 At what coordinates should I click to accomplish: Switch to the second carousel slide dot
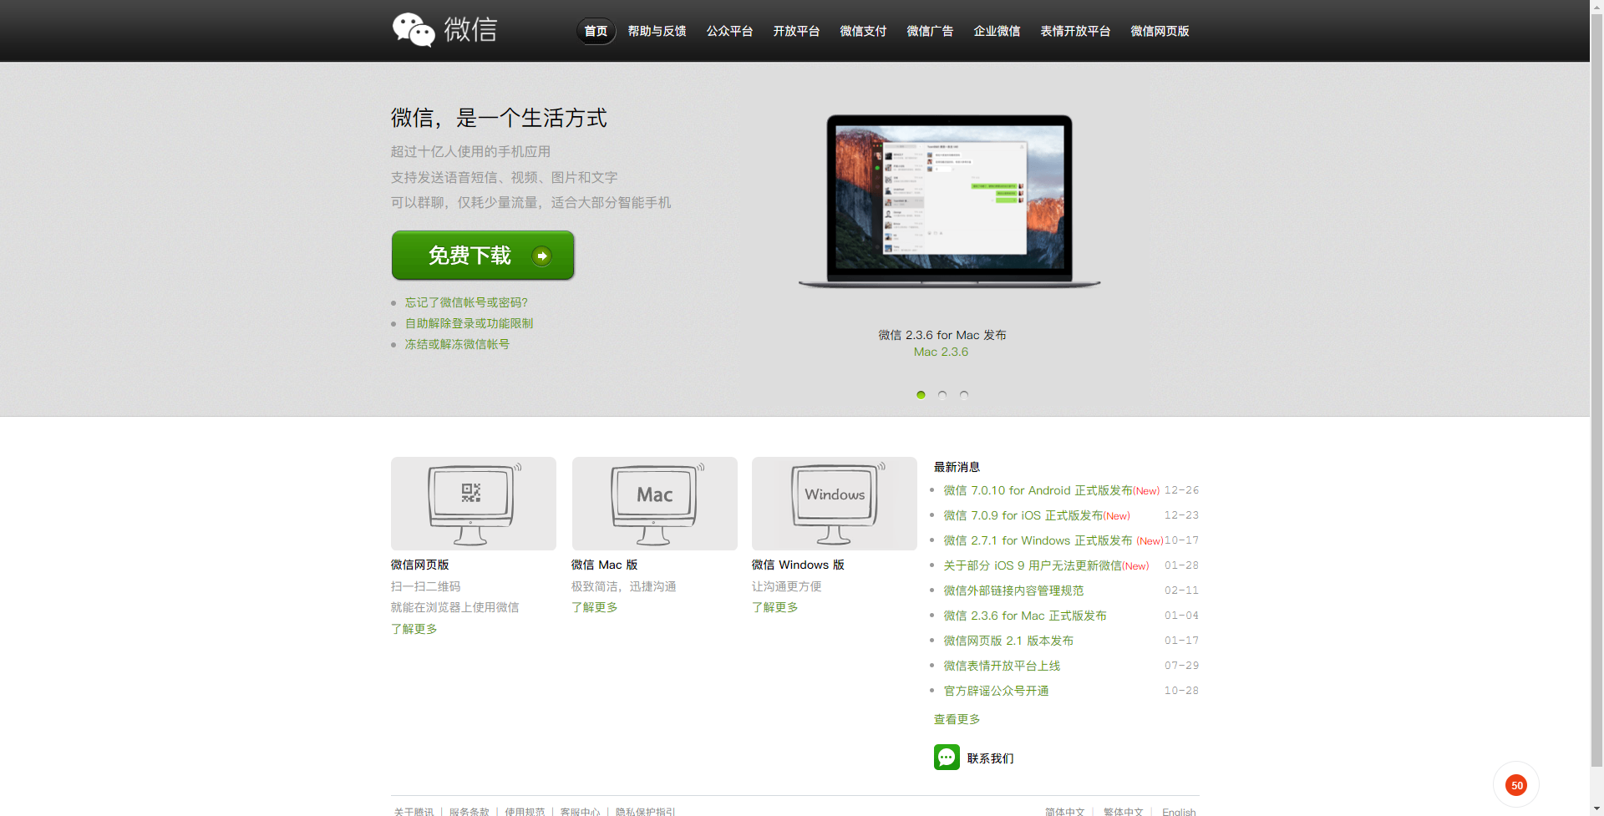942,395
